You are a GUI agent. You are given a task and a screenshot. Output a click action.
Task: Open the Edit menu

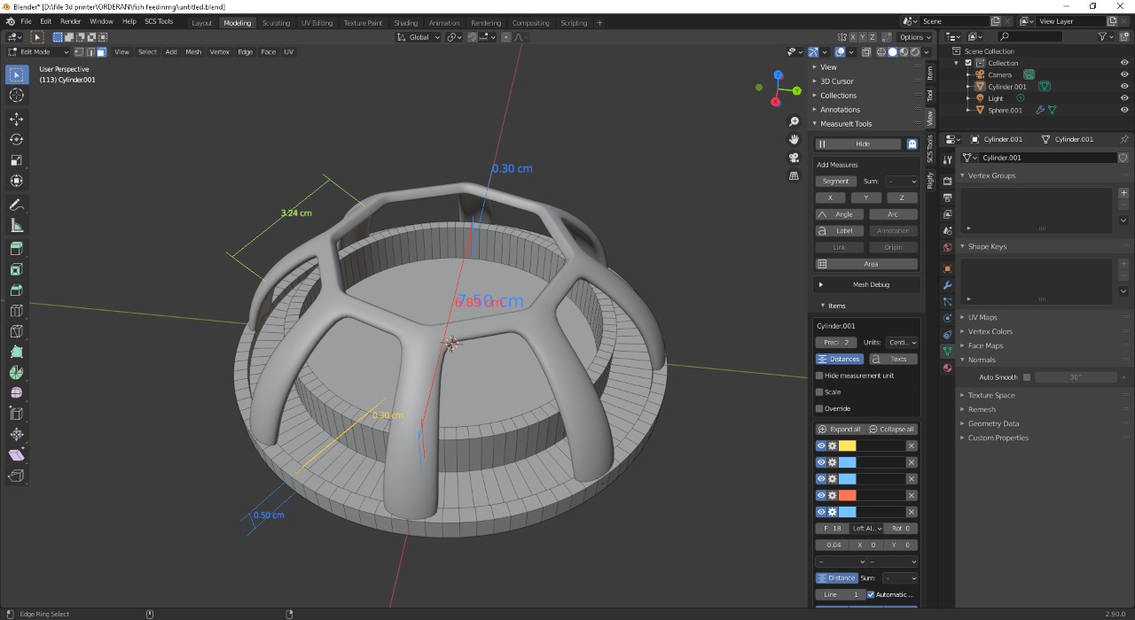(x=45, y=20)
